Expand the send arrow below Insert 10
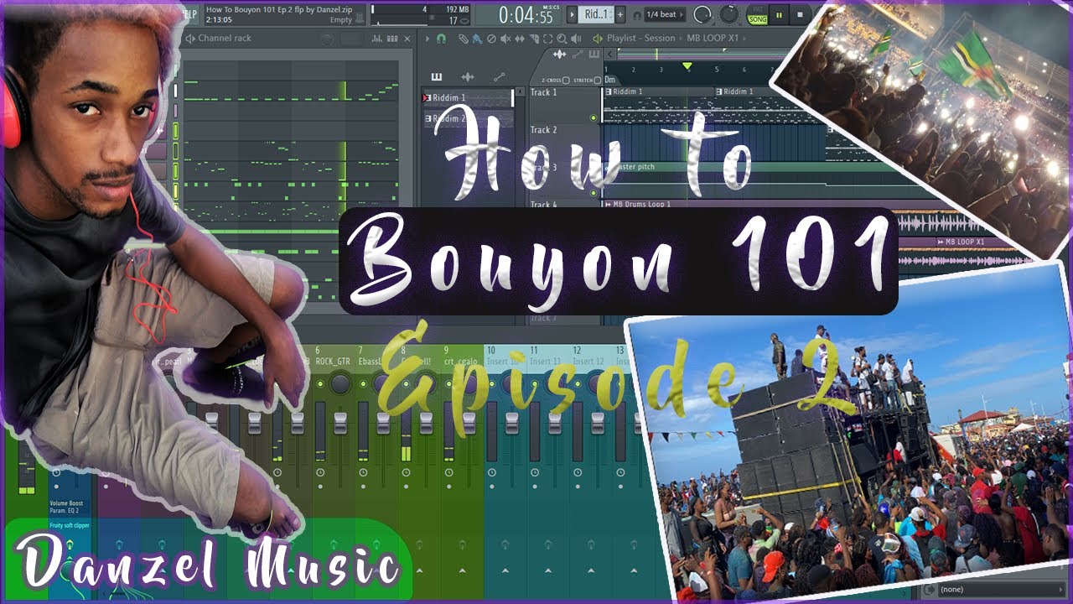The width and height of the screenshot is (1073, 604). coord(505,570)
